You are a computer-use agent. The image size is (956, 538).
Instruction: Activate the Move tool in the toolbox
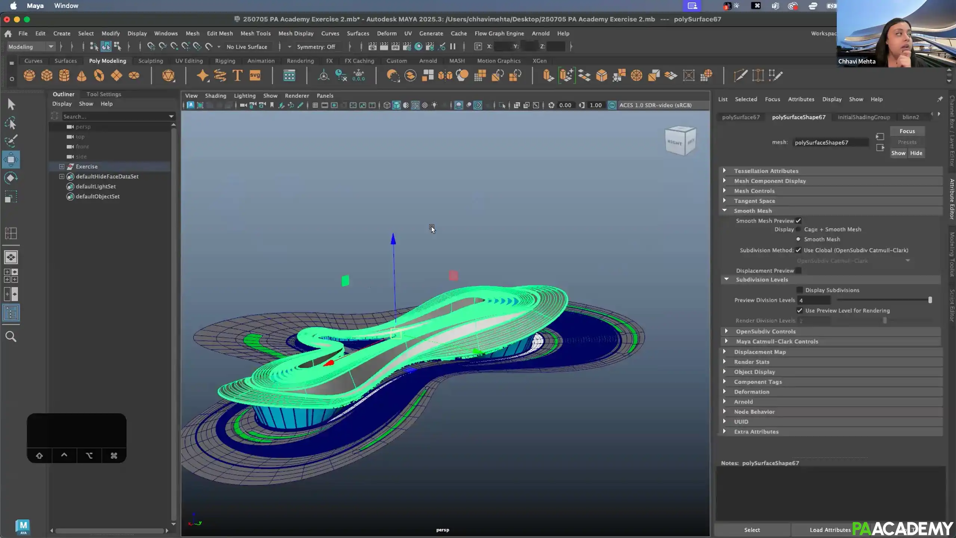point(11,160)
